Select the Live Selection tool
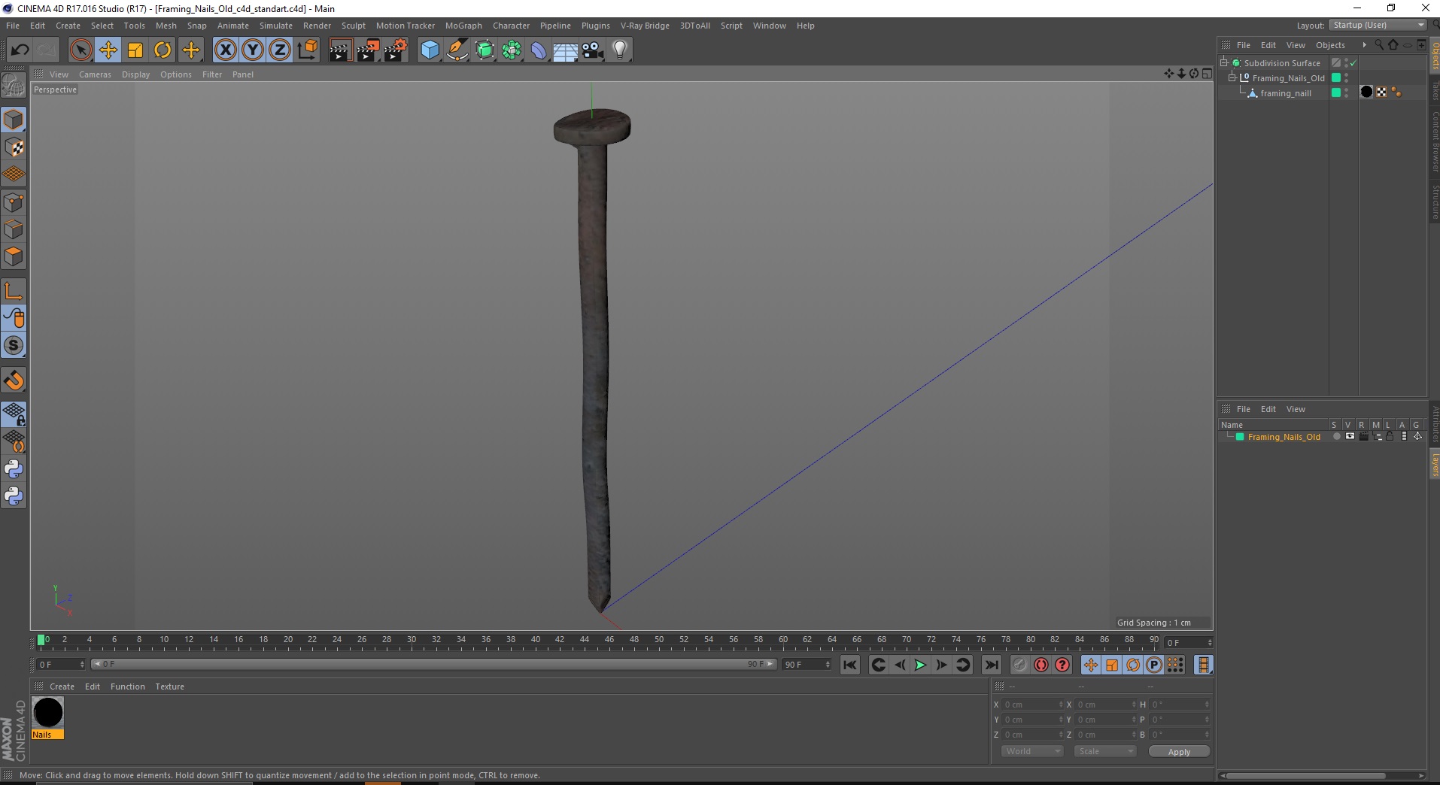The height and width of the screenshot is (785, 1440). click(81, 50)
